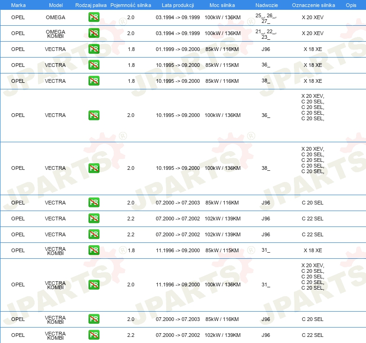This screenshot has width=366, height=343.
Task: Click the OMEGA KOMBI model name
Action: click(55, 34)
